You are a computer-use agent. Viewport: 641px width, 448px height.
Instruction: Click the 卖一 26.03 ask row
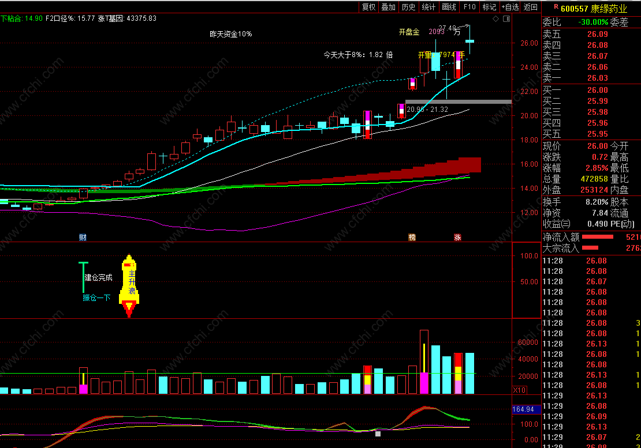click(575, 78)
